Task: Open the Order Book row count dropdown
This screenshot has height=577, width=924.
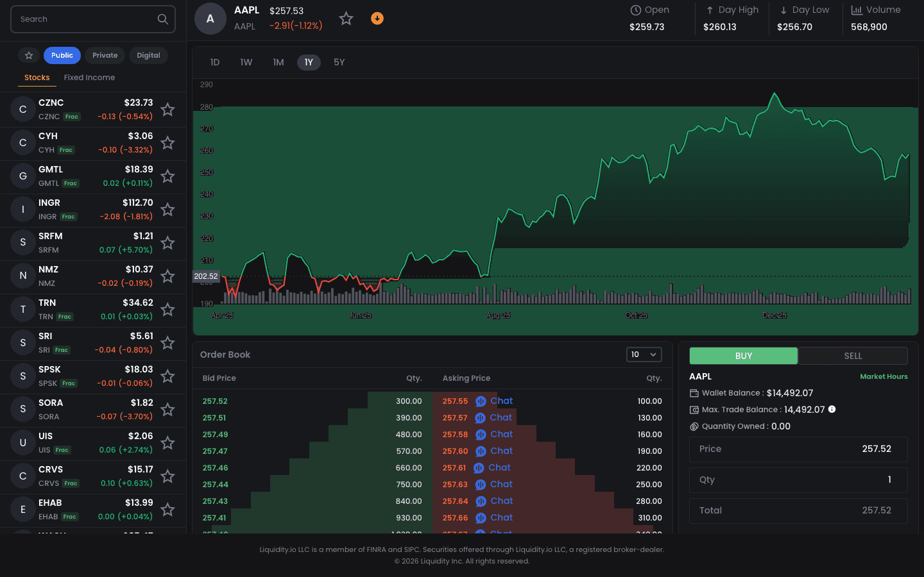Action: point(644,354)
